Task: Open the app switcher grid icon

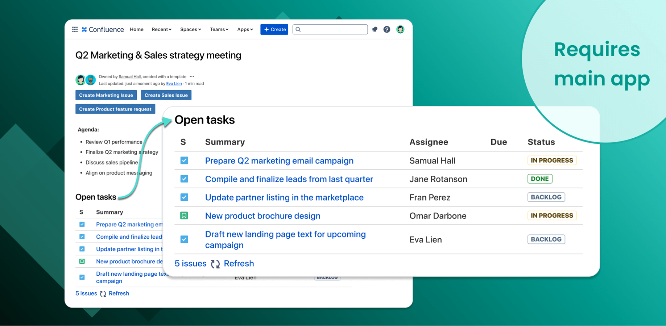Action: [75, 29]
